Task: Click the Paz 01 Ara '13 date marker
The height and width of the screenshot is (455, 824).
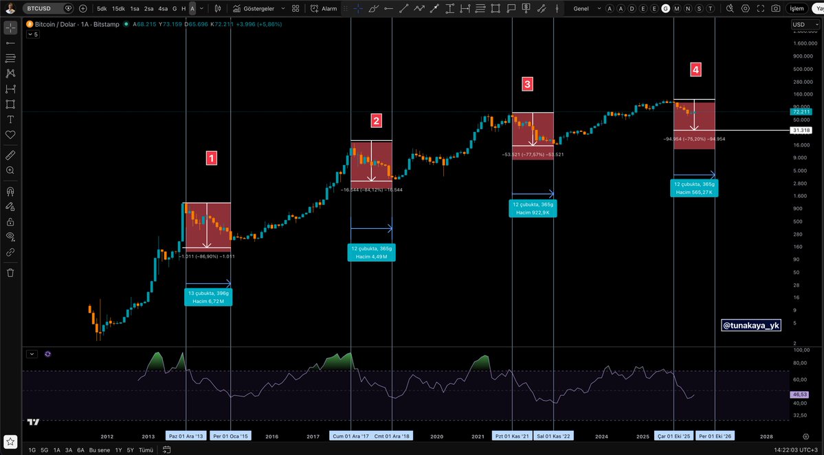Action: [186, 436]
